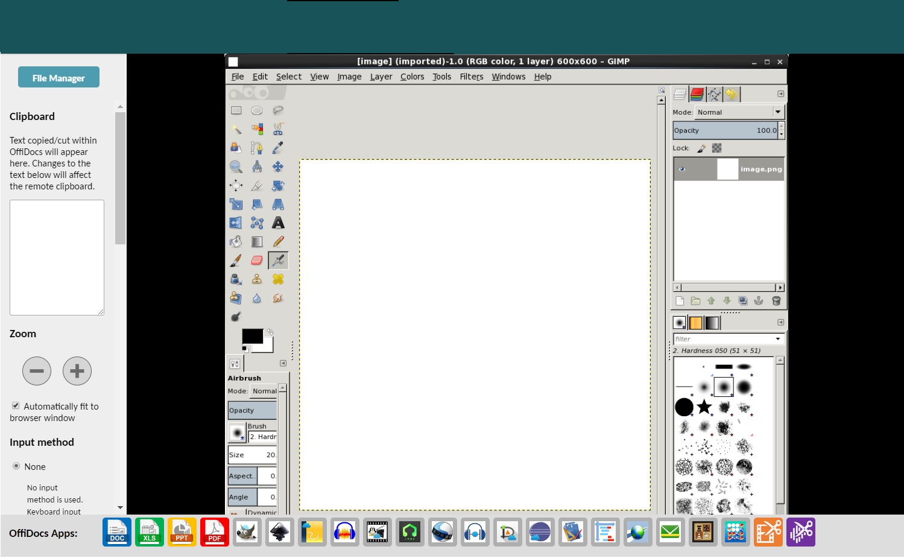The image size is (904, 558).
Task: Select the Clone tool
Action: (x=257, y=279)
